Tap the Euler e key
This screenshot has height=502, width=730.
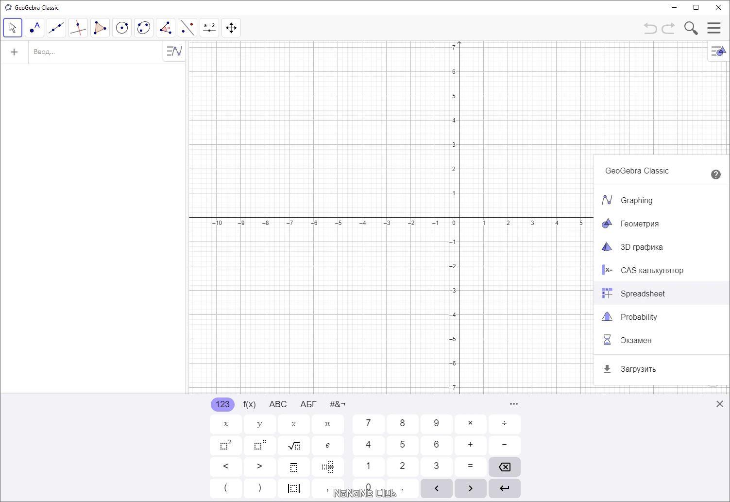328,445
